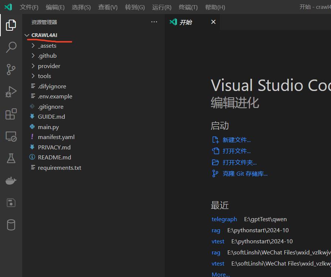Click the VS Code logo in title bar
Viewport: 331px width, 277px height.
8,7
